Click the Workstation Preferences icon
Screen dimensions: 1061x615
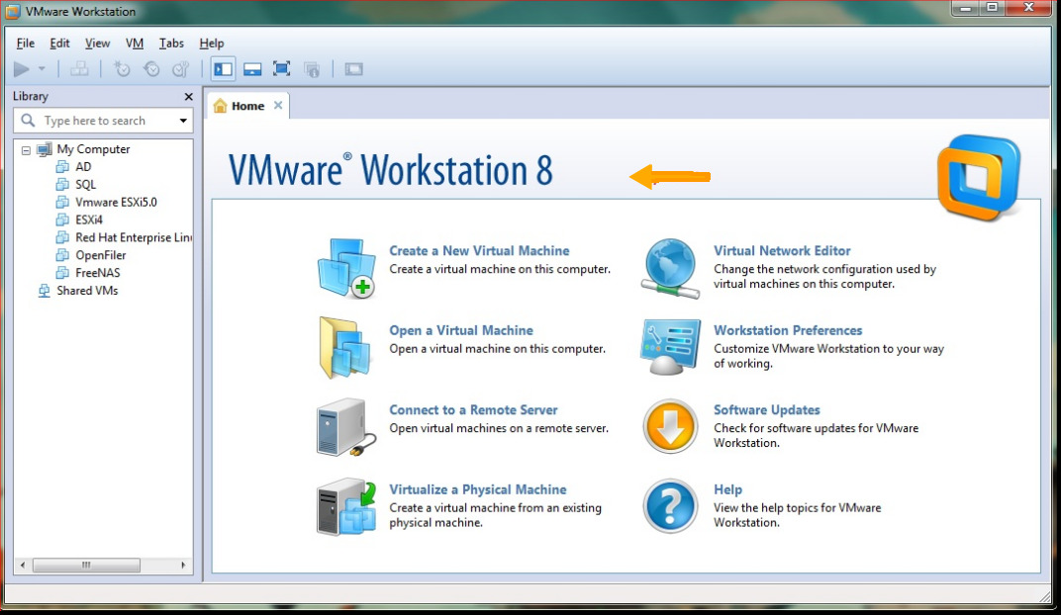670,347
